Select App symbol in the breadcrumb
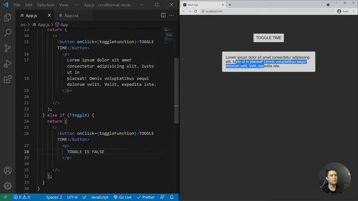The image size is (358, 201). coord(62,25)
